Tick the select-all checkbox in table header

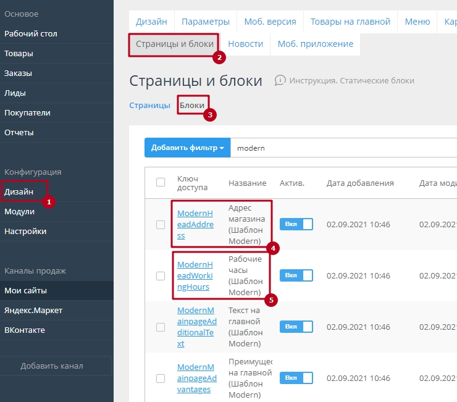(x=161, y=182)
